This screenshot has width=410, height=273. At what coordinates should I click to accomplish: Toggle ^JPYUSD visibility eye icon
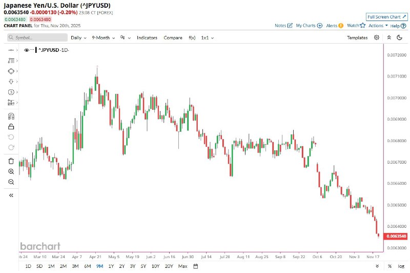click(27, 50)
